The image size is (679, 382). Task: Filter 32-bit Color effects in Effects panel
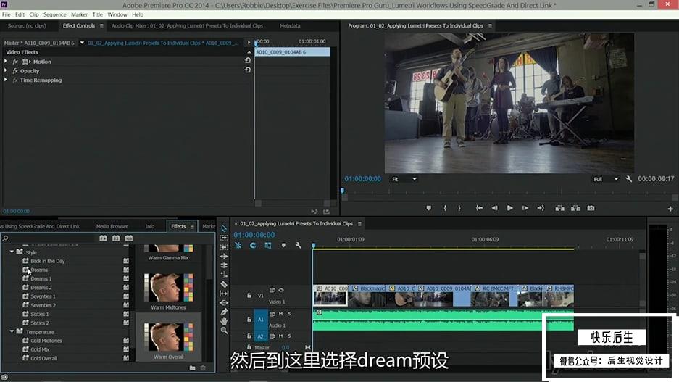tap(116, 238)
